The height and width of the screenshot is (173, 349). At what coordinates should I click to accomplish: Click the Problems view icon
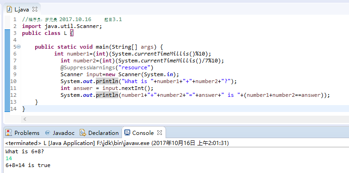[x=8, y=133]
